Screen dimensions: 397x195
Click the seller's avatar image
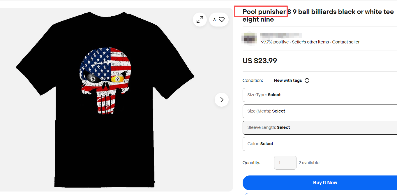(250, 38)
